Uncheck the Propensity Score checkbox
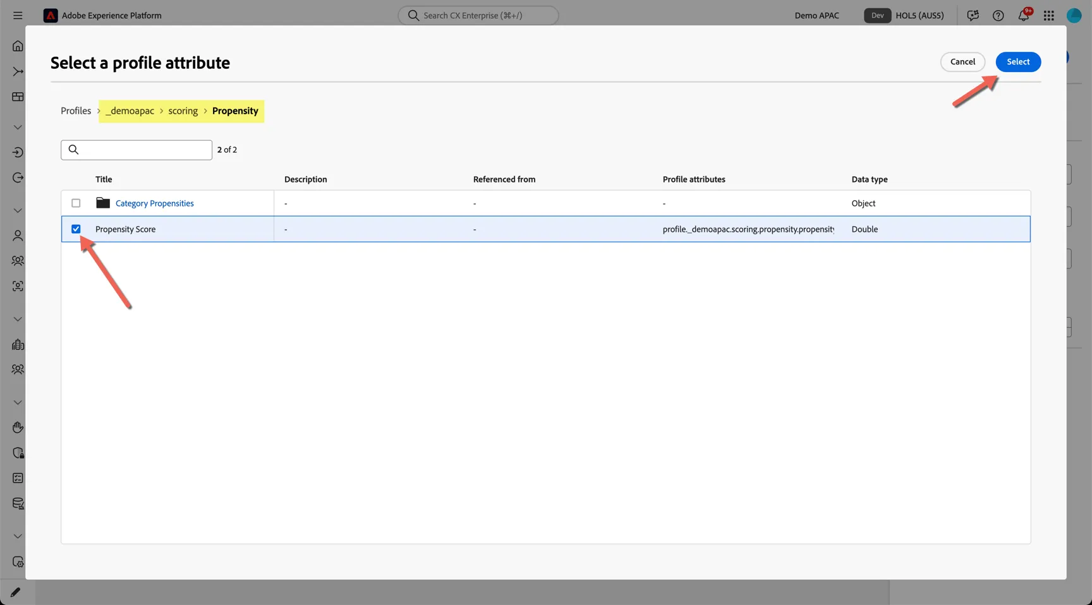Image resolution: width=1092 pixels, height=605 pixels. pos(76,229)
